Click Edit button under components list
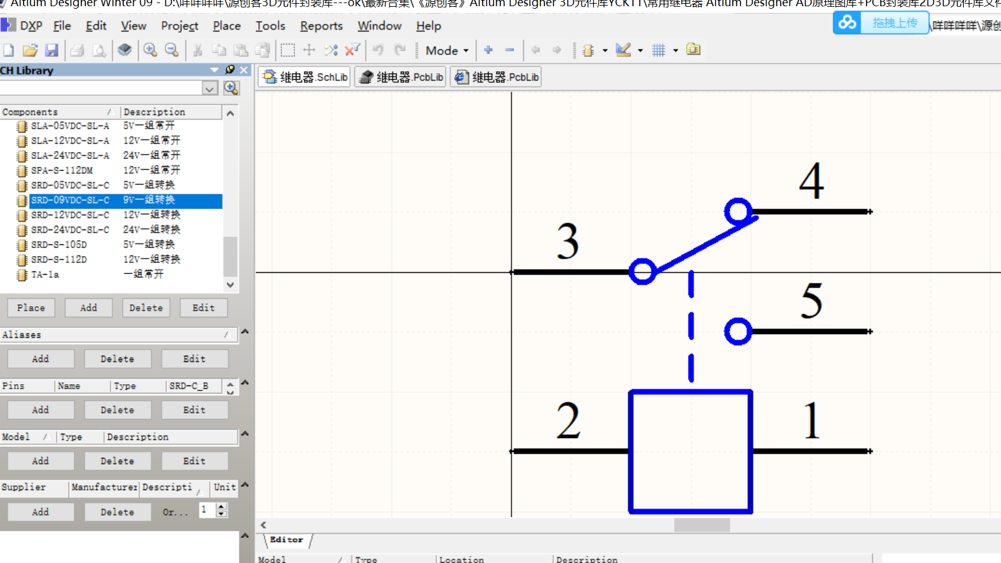 204,307
